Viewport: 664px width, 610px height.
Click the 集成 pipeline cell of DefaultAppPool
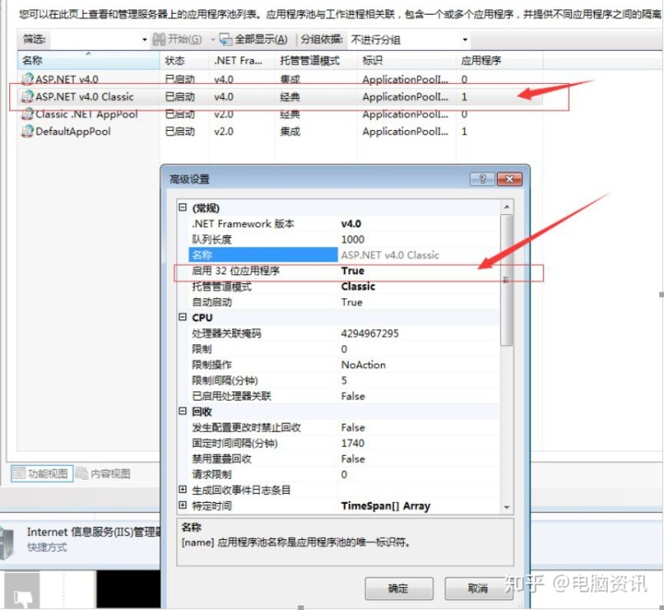point(290,132)
